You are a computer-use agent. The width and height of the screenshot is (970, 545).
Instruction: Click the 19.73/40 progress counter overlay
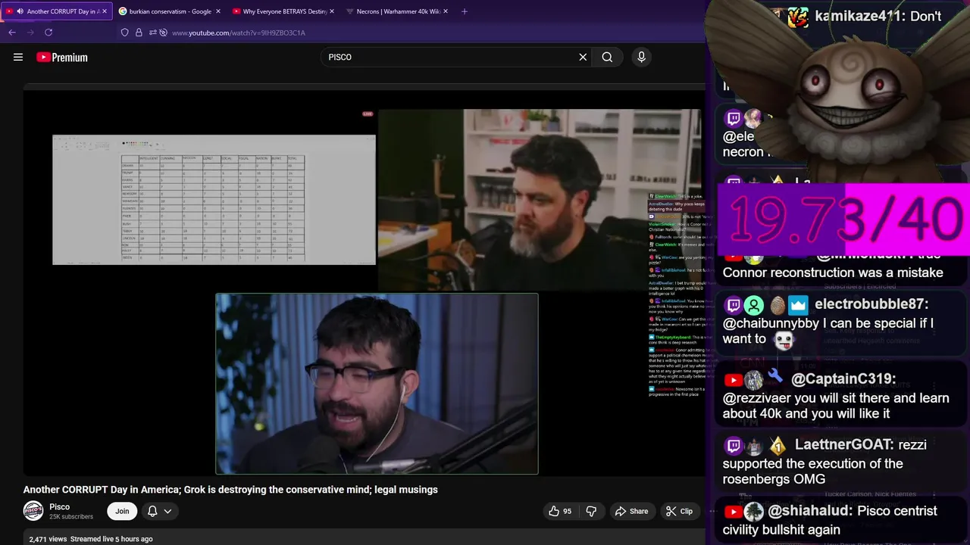tap(843, 220)
